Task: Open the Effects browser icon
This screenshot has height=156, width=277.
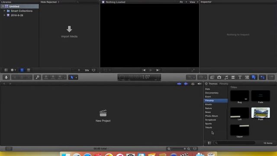Action: (212, 77)
